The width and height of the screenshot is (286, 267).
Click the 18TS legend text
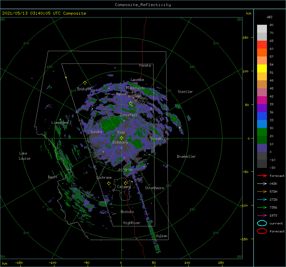pos(273,216)
